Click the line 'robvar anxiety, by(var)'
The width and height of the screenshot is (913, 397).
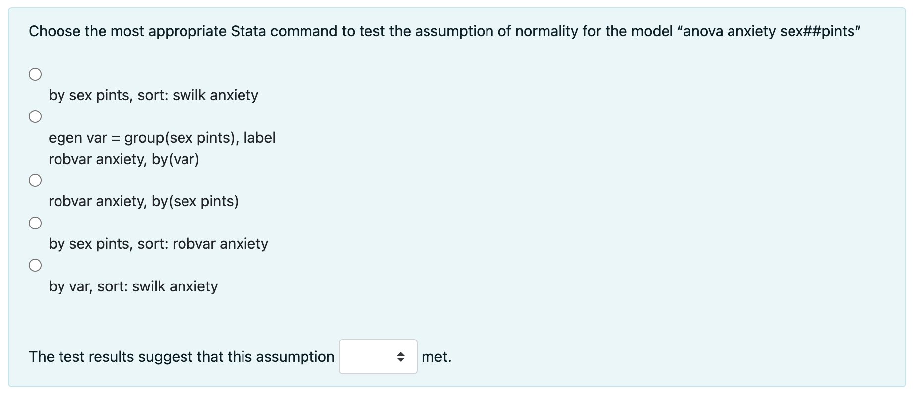click(x=124, y=159)
